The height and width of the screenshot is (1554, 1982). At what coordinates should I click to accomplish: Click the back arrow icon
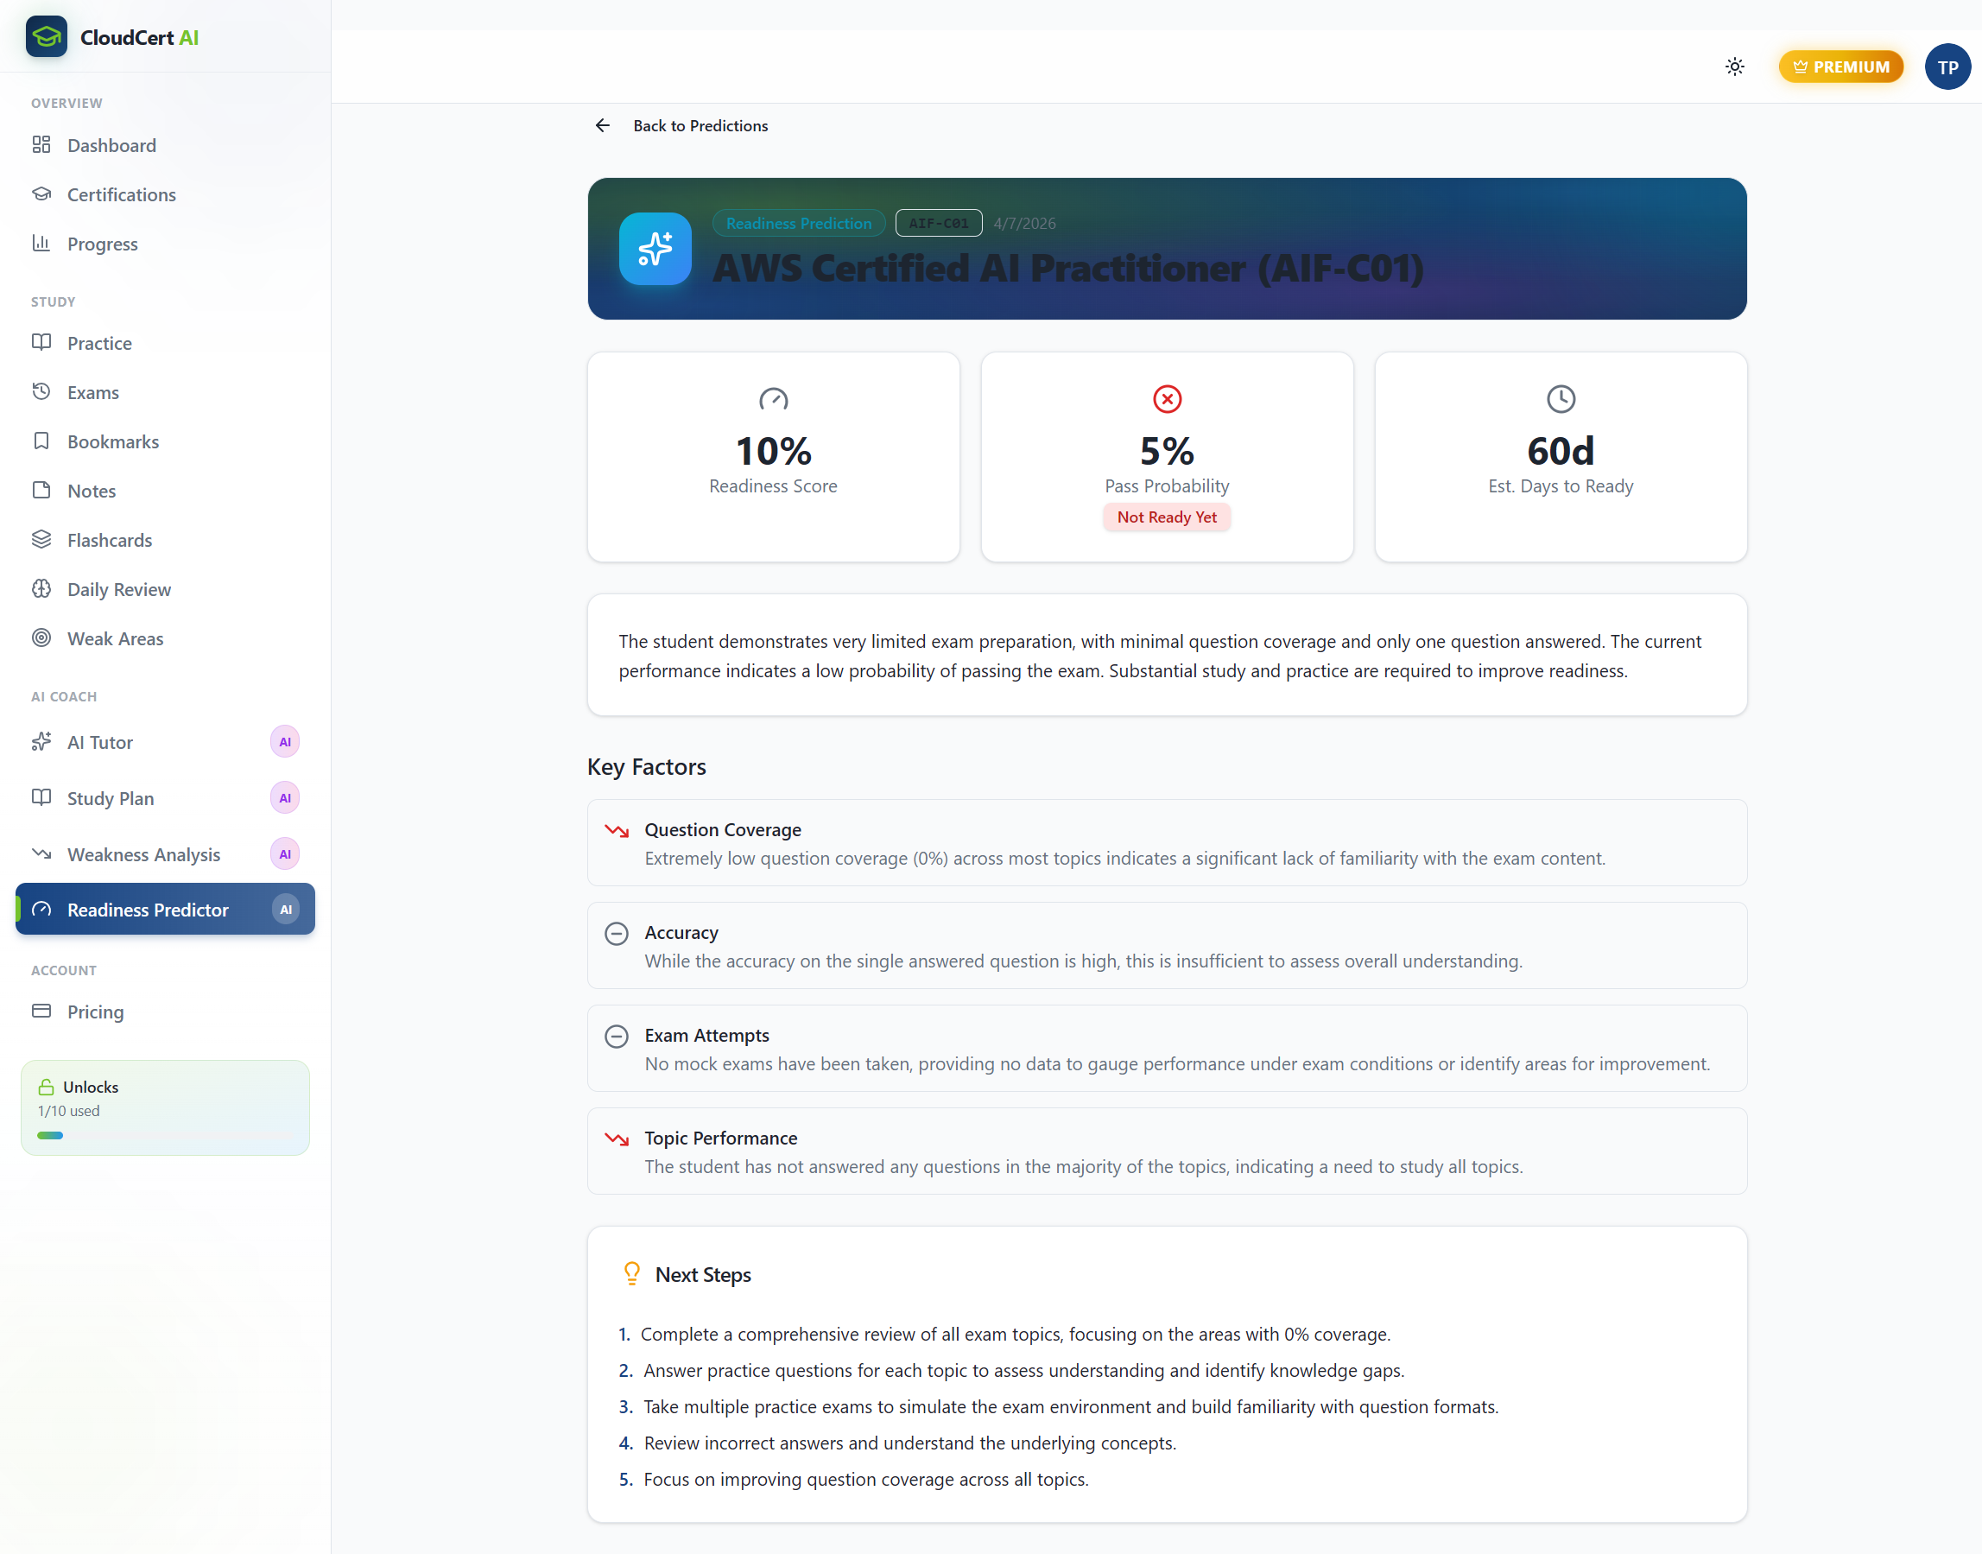pyautogui.click(x=602, y=125)
